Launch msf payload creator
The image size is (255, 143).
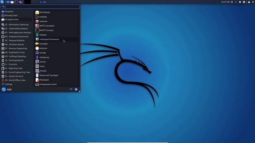click(x=57, y=85)
